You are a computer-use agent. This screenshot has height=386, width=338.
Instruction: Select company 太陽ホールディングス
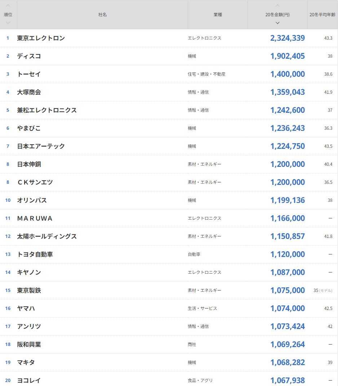pyautogui.click(x=47, y=236)
